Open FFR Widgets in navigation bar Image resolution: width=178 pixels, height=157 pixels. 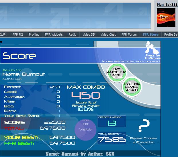point(54,34)
